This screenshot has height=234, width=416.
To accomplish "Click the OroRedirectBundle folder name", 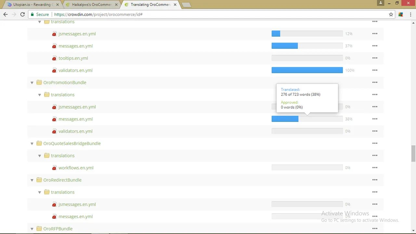I will tap(62, 180).
